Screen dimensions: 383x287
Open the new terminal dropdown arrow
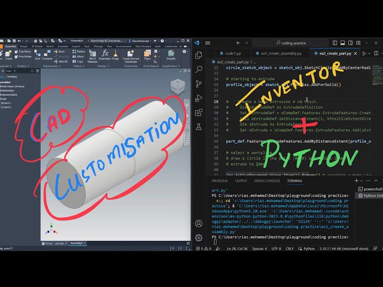coord(361,181)
